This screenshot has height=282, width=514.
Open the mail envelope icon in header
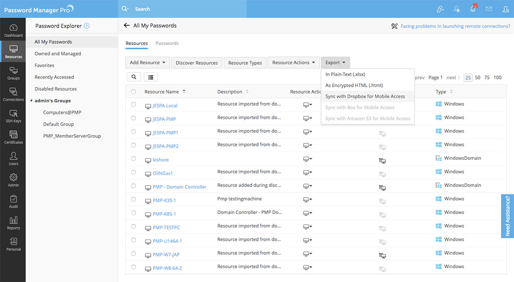489,9
